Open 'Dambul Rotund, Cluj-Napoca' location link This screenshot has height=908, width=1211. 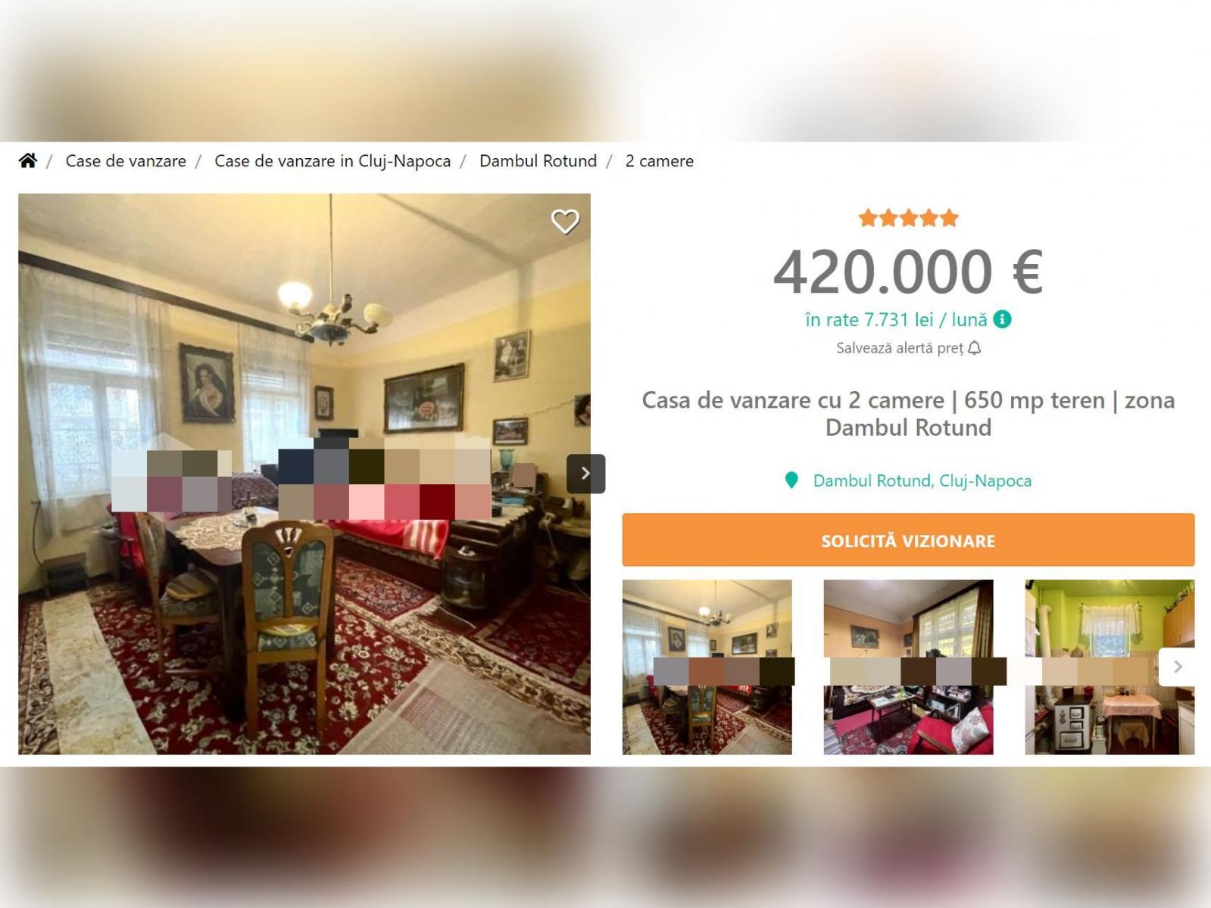(922, 480)
